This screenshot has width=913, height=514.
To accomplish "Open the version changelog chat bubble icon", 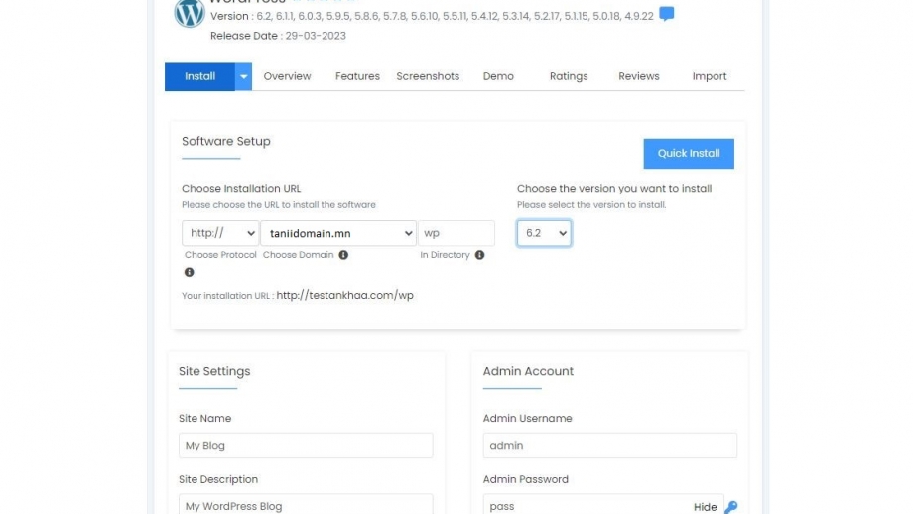I will (x=667, y=13).
